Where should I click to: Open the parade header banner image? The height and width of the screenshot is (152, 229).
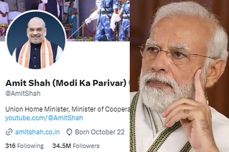tap(65, 21)
